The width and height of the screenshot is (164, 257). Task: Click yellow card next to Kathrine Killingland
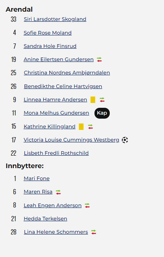(x=81, y=127)
